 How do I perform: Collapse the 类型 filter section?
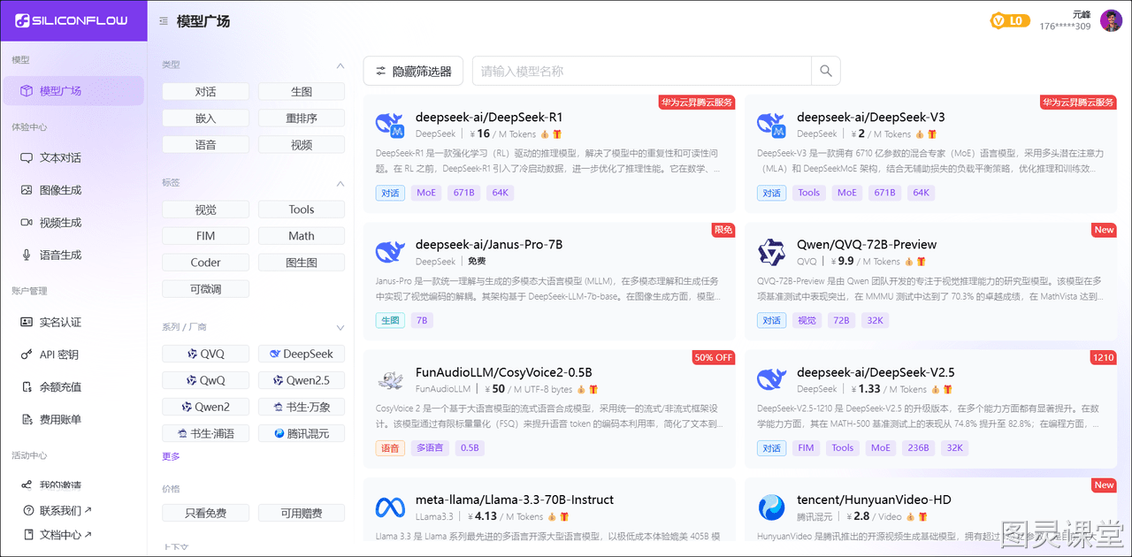[x=340, y=65]
